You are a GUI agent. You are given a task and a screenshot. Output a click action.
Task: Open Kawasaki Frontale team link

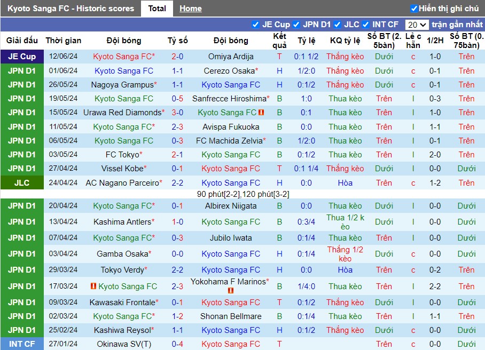122,302
